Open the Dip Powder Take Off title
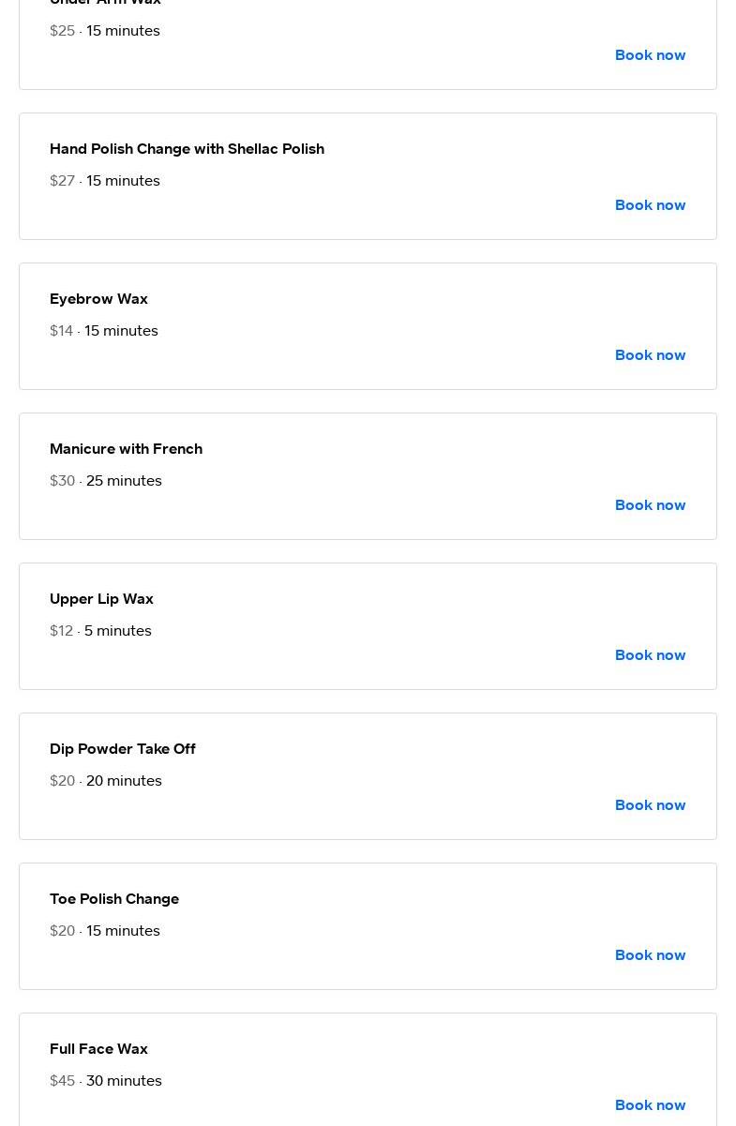Image resolution: width=736 pixels, height=1126 pixels. tap(122, 749)
